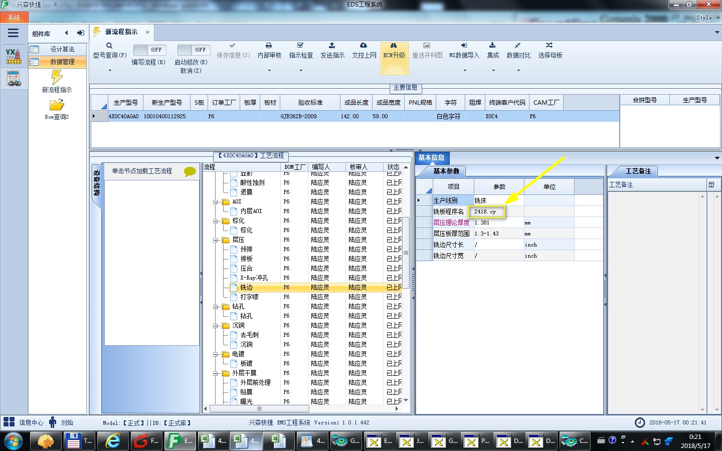Click the 型号查询 search icon
The image size is (722, 451).
[x=109, y=46]
